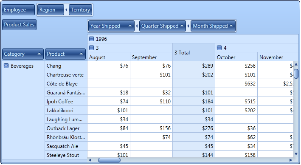Select the Guaraná Fantás... row header
The image size is (301, 165).
[66, 93]
